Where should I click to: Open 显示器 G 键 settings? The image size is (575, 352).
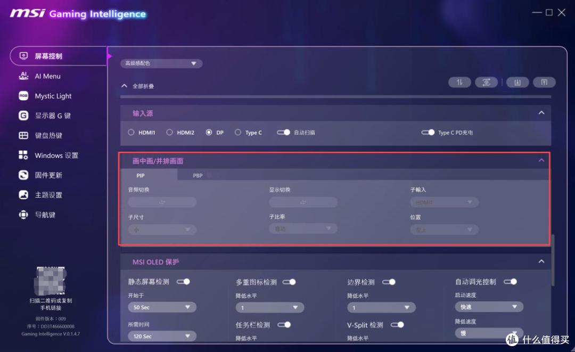pos(52,116)
